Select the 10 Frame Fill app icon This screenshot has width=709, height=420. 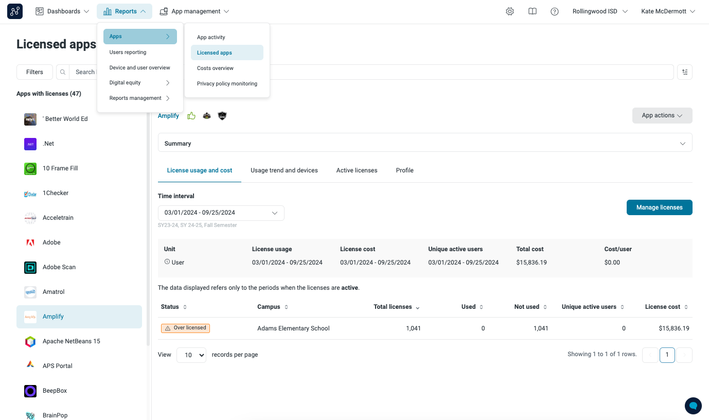pyautogui.click(x=30, y=169)
